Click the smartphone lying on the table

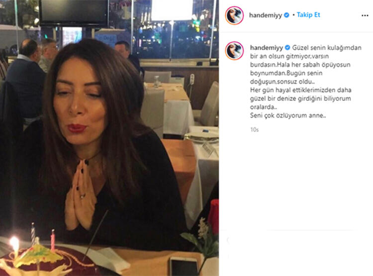pos(184,266)
